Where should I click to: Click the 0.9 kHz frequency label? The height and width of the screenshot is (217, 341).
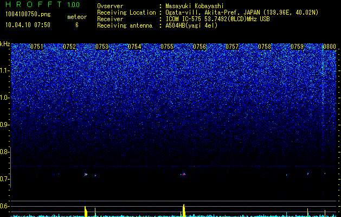(x=4, y=125)
